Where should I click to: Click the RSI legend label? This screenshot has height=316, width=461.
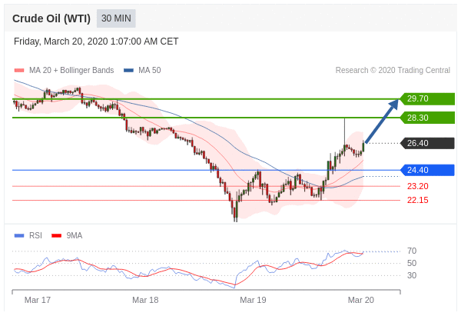(x=35, y=236)
